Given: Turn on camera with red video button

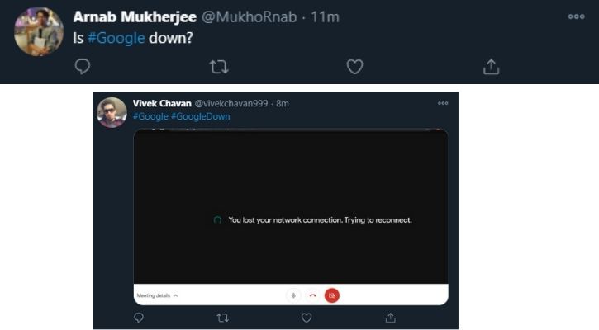Looking at the screenshot, I should tap(331, 295).
